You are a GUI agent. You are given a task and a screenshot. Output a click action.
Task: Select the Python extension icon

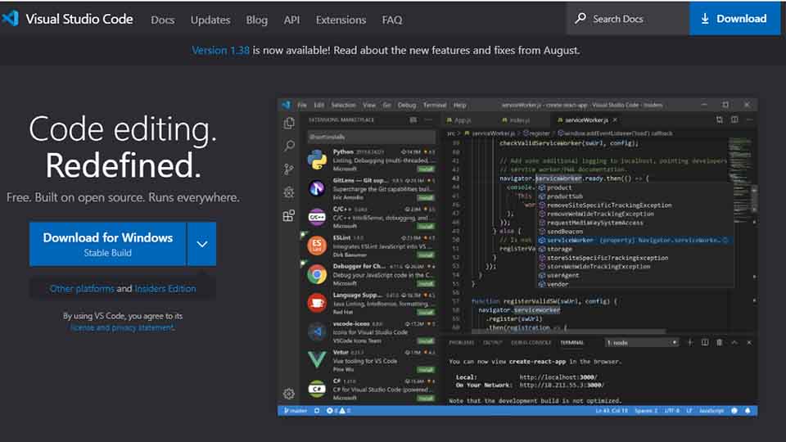[317, 160]
